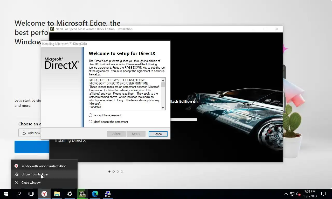Click the Cancel button in DirectX setup
Image resolution: width=332 pixels, height=199 pixels.
pyautogui.click(x=158, y=134)
